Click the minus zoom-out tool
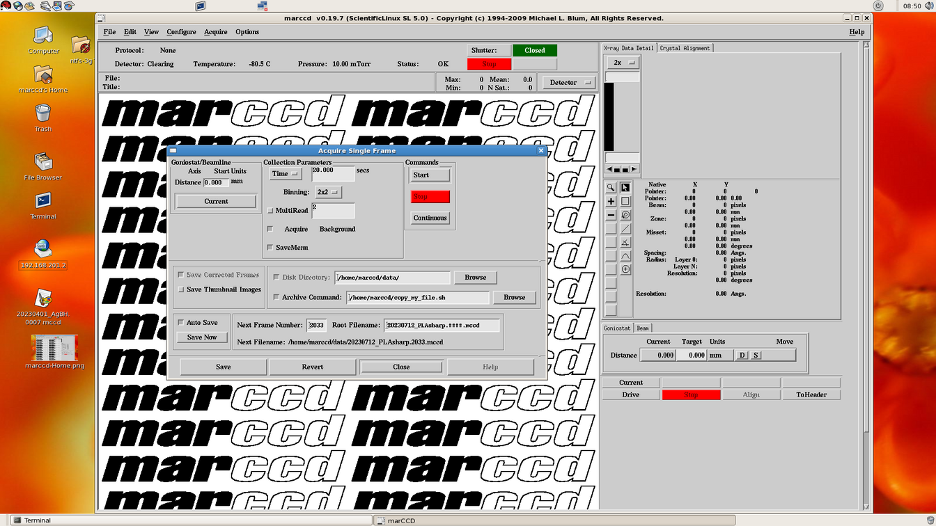This screenshot has width=936, height=526. [x=611, y=215]
